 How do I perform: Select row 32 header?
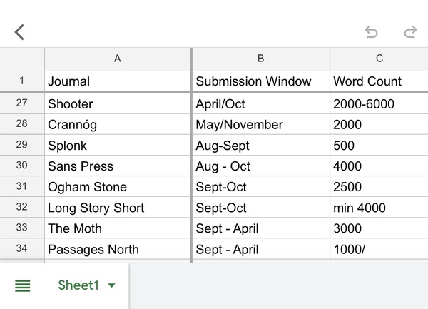click(x=22, y=207)
